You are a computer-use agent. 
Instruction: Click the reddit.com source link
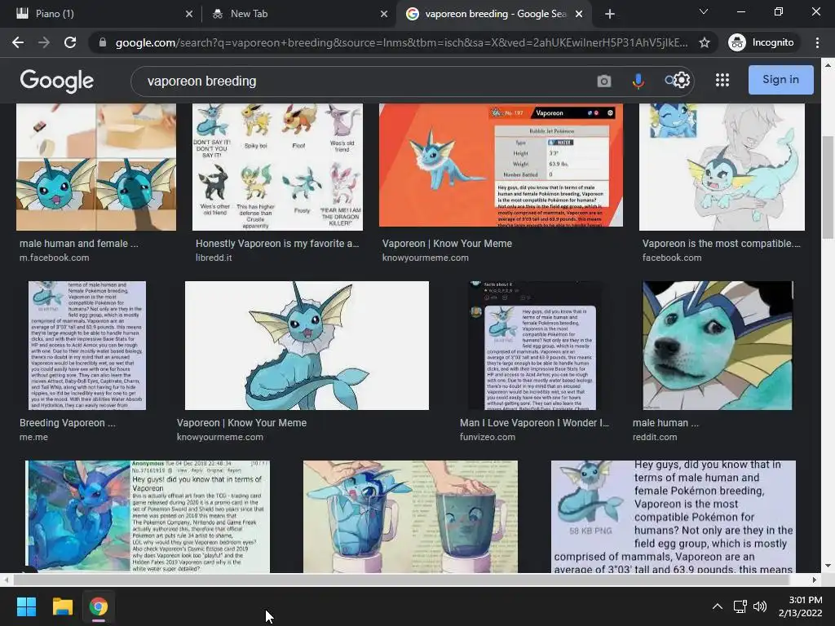[x=655, y=437]
